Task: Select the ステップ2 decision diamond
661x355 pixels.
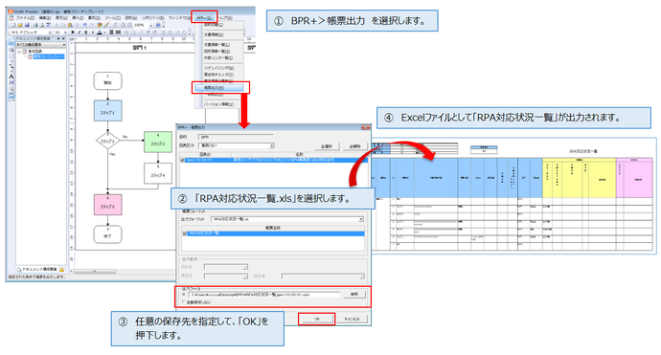Action: coord(107,141)
